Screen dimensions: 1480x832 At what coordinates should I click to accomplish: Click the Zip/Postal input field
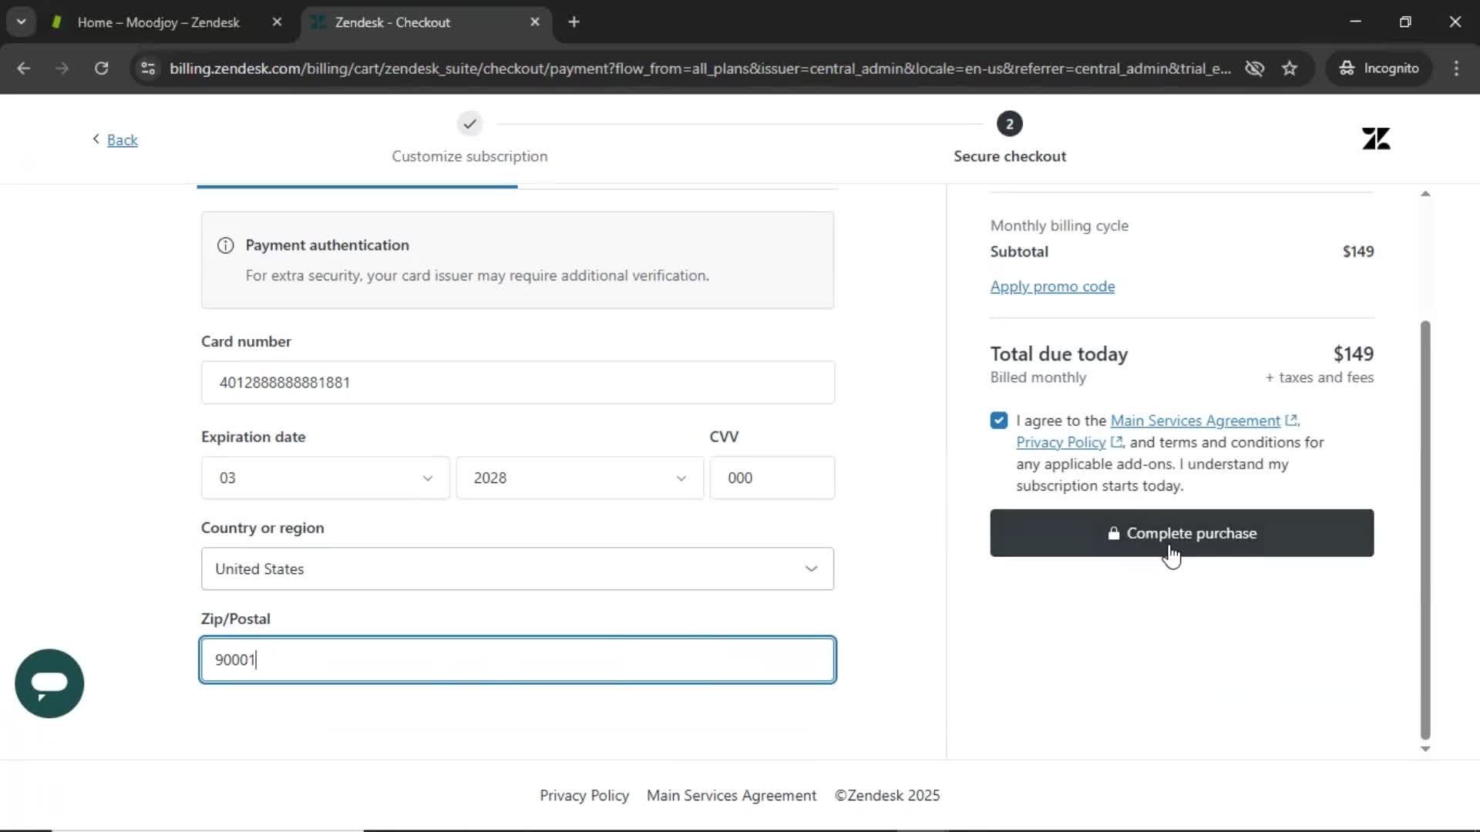point(517,659)
